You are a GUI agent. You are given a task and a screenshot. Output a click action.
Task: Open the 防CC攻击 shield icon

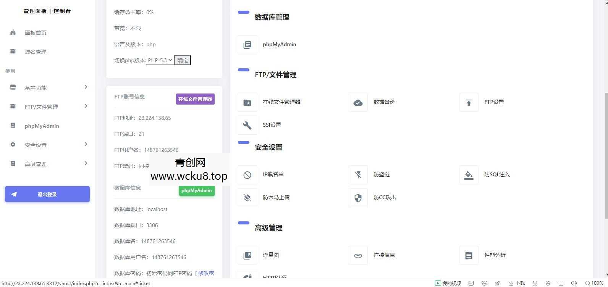tap(358, 198)
